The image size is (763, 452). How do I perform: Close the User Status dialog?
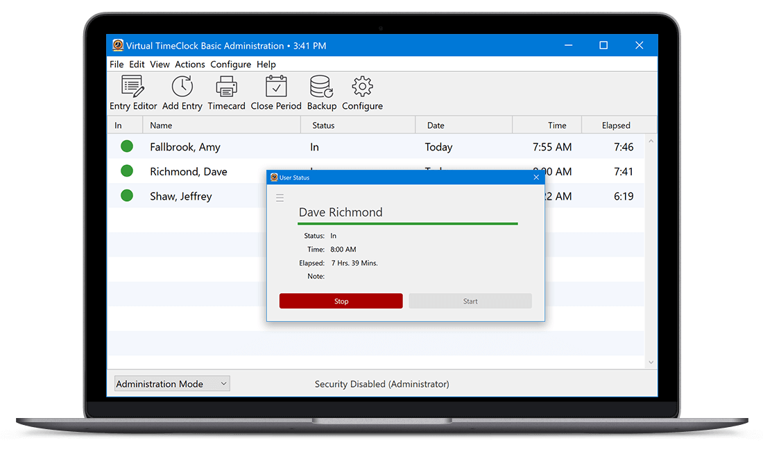tap(536, 177)
